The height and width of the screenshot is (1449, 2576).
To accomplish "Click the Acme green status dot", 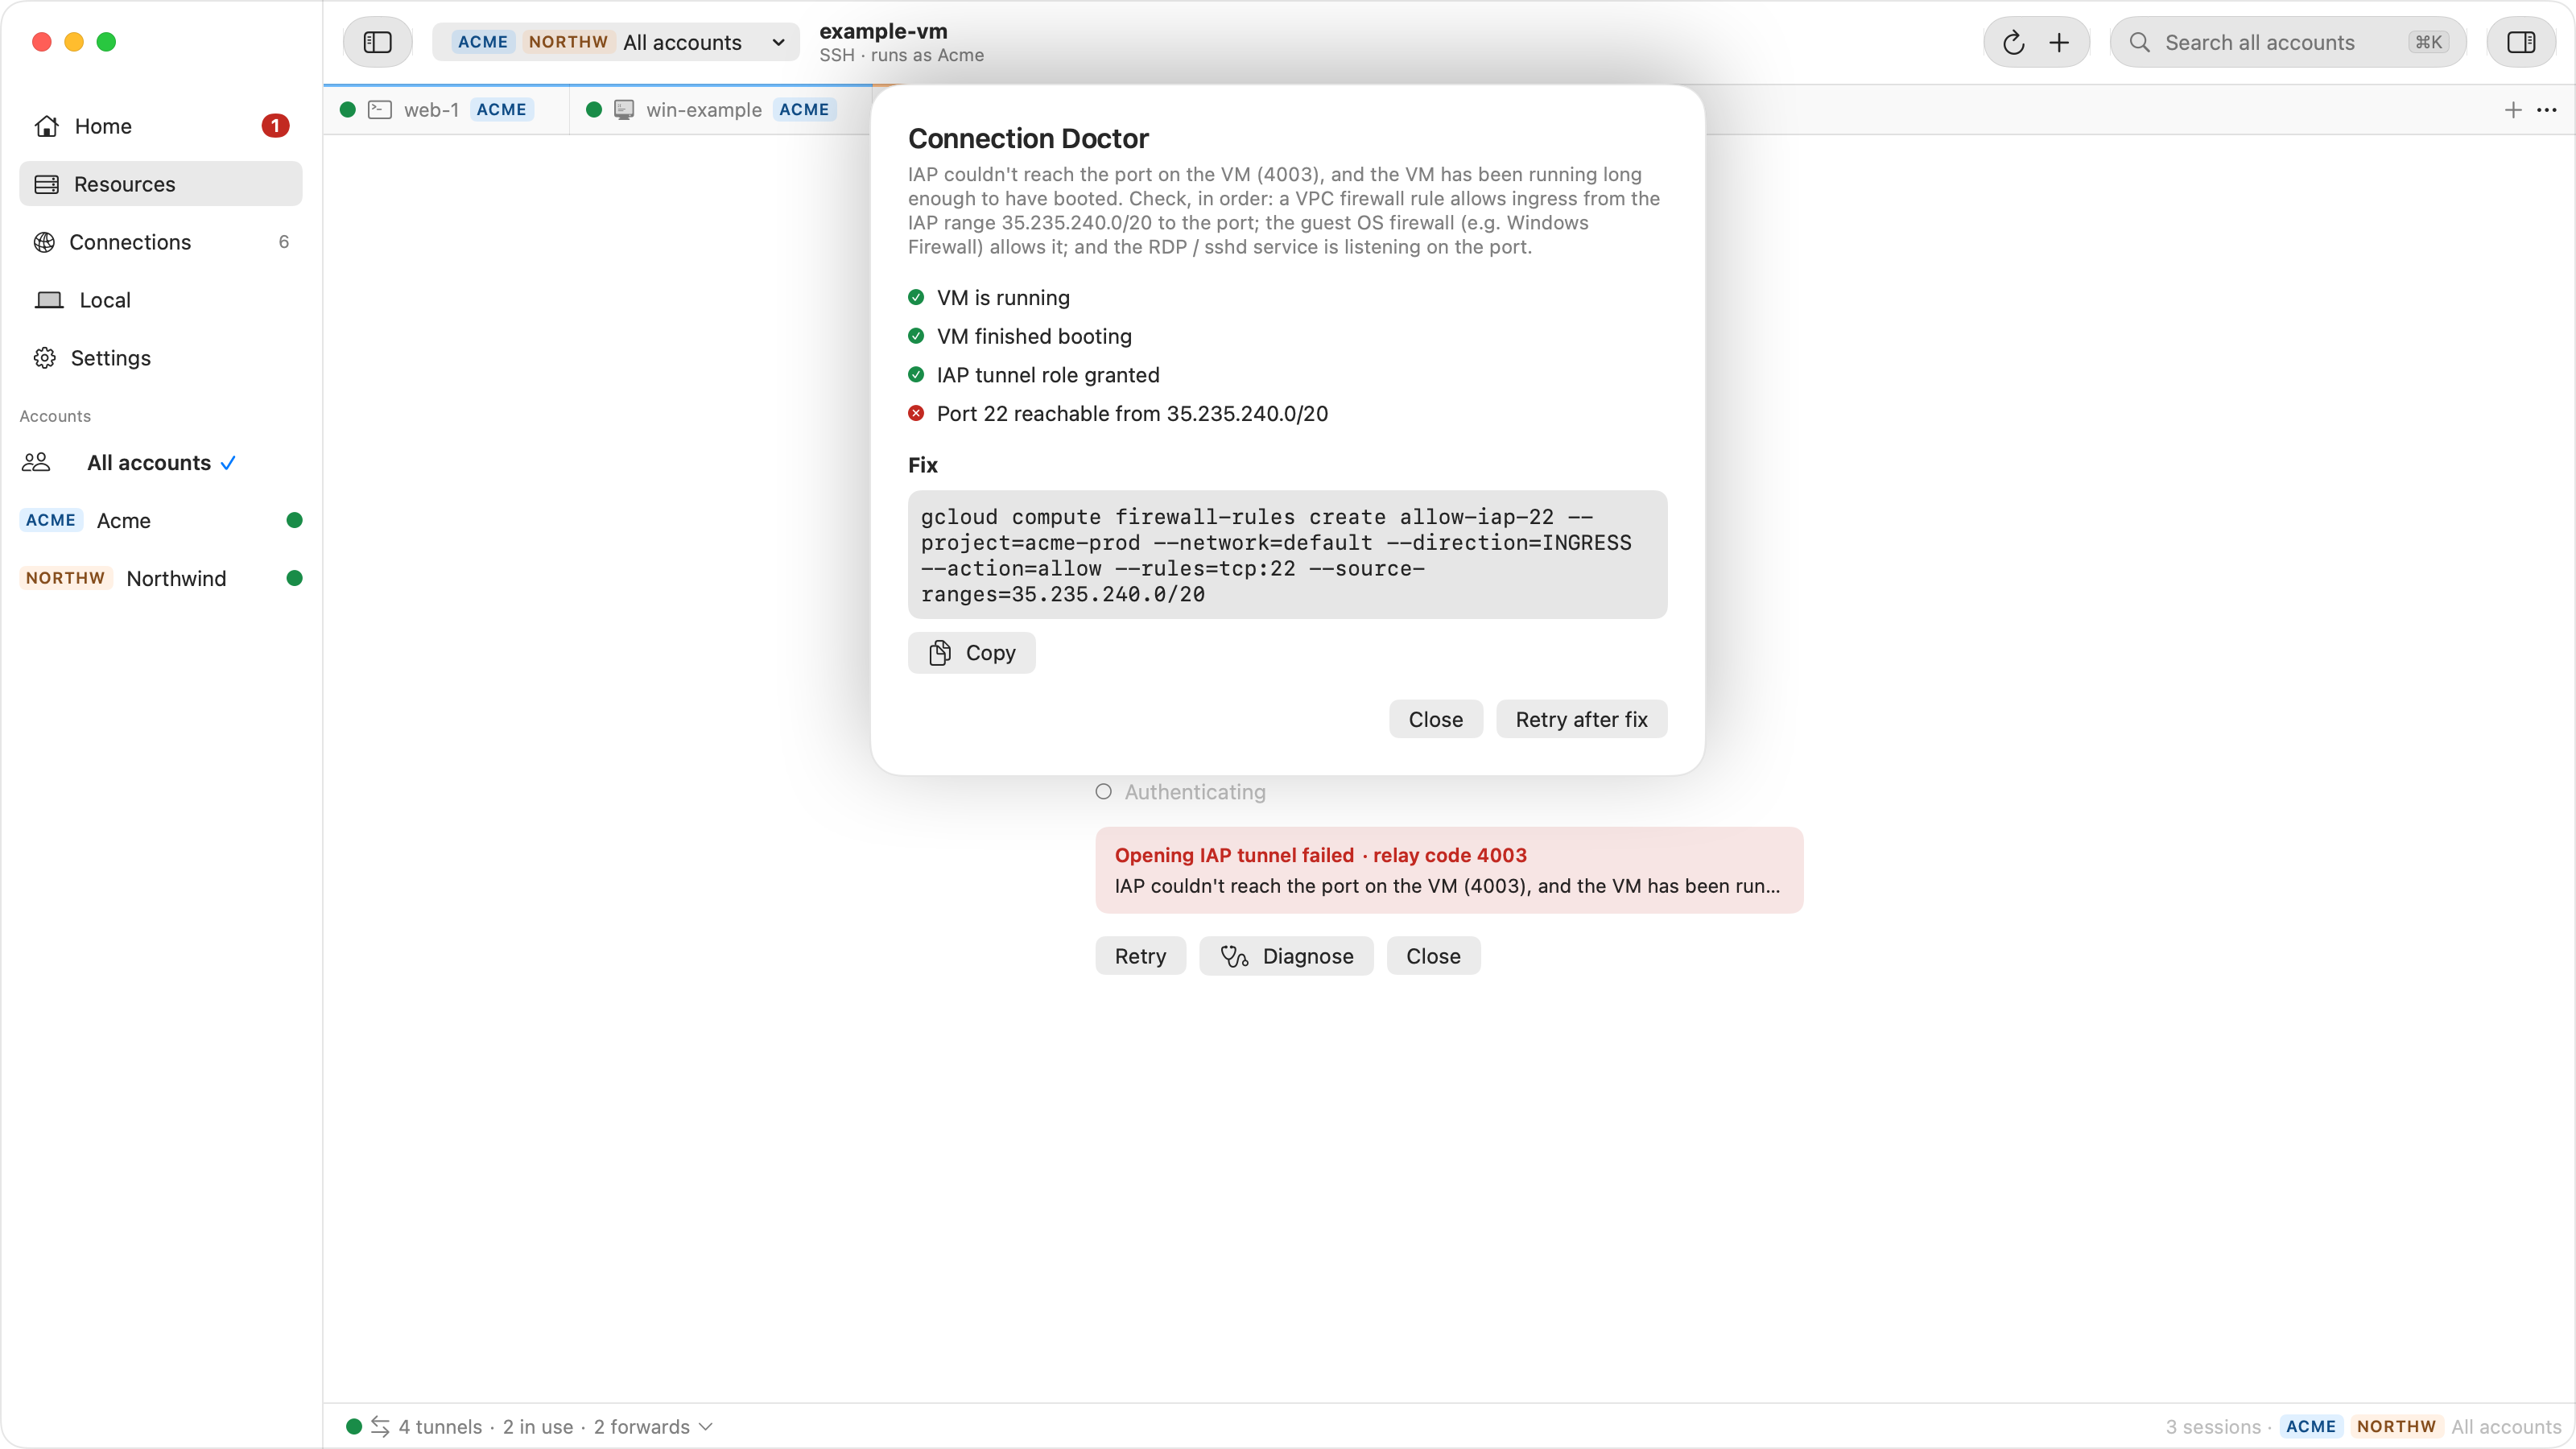I will coord(294,520).
